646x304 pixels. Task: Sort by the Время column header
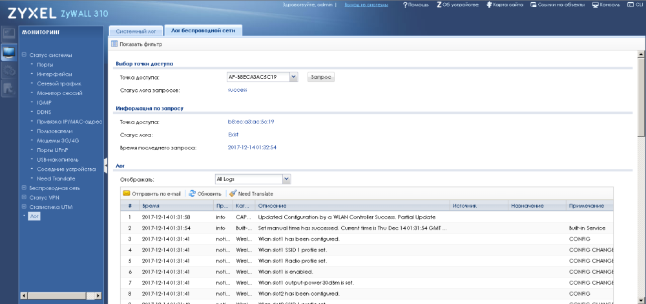point(176,206)
